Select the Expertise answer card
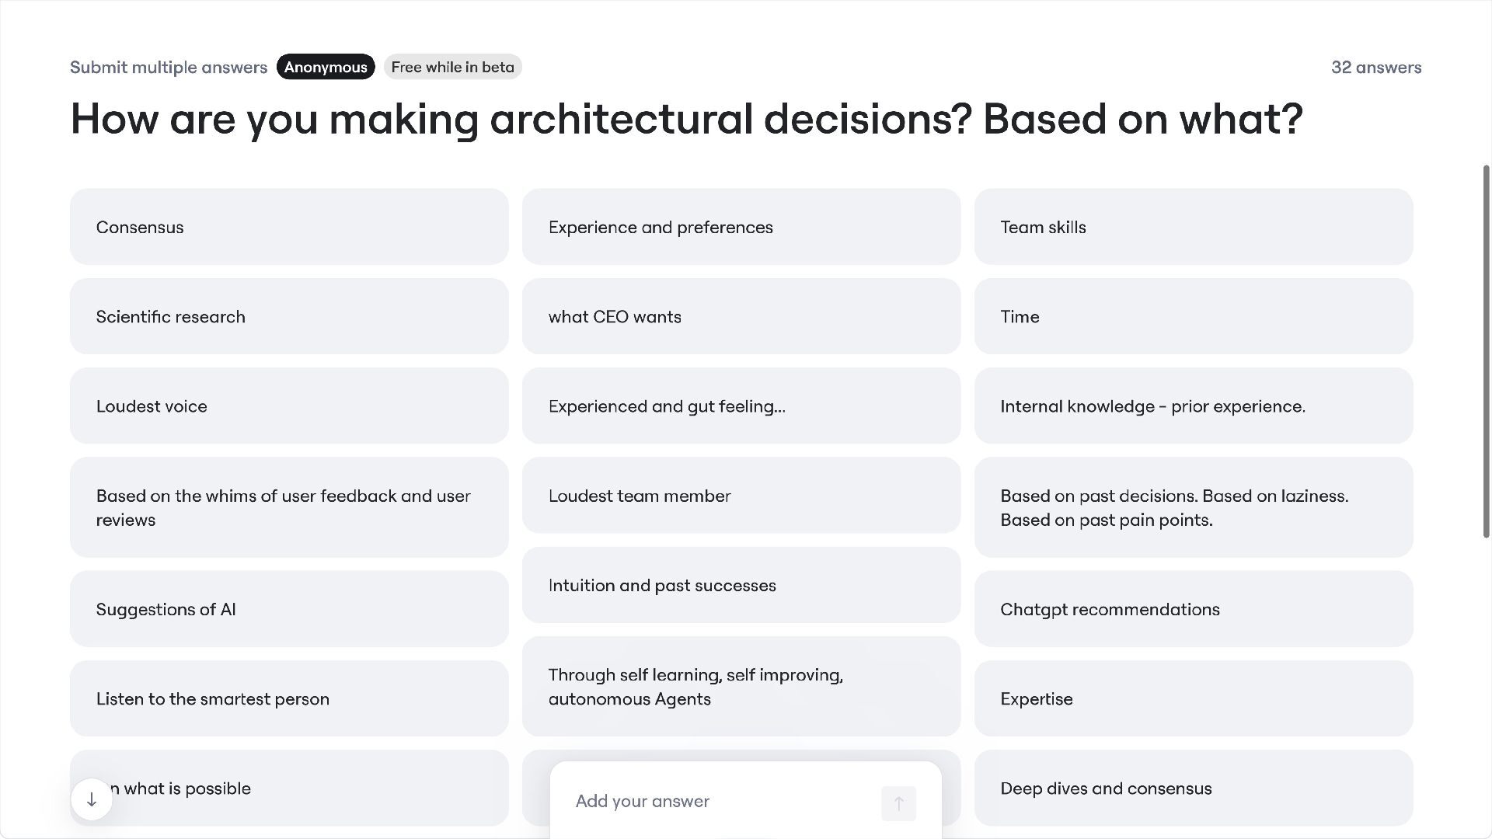This screenshot has width=1492, height=839. [1193, 698]
